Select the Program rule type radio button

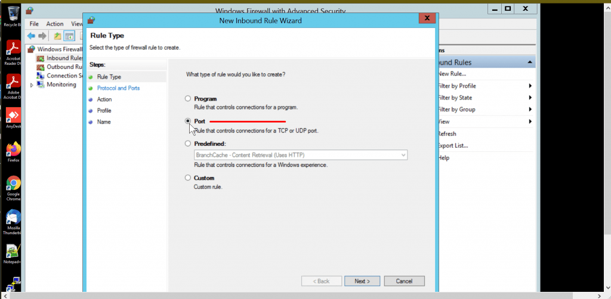[x=189, y=98]
